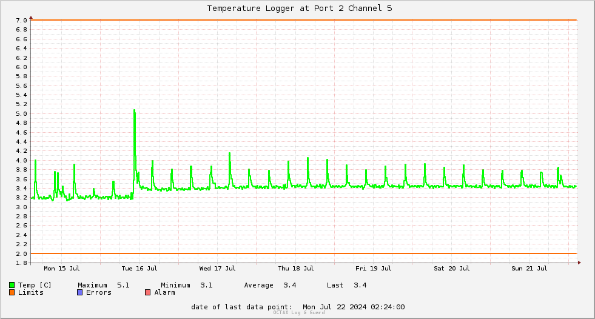
Task: Click the 1.8 y-axis label
Action: click(x=21, y=263)
